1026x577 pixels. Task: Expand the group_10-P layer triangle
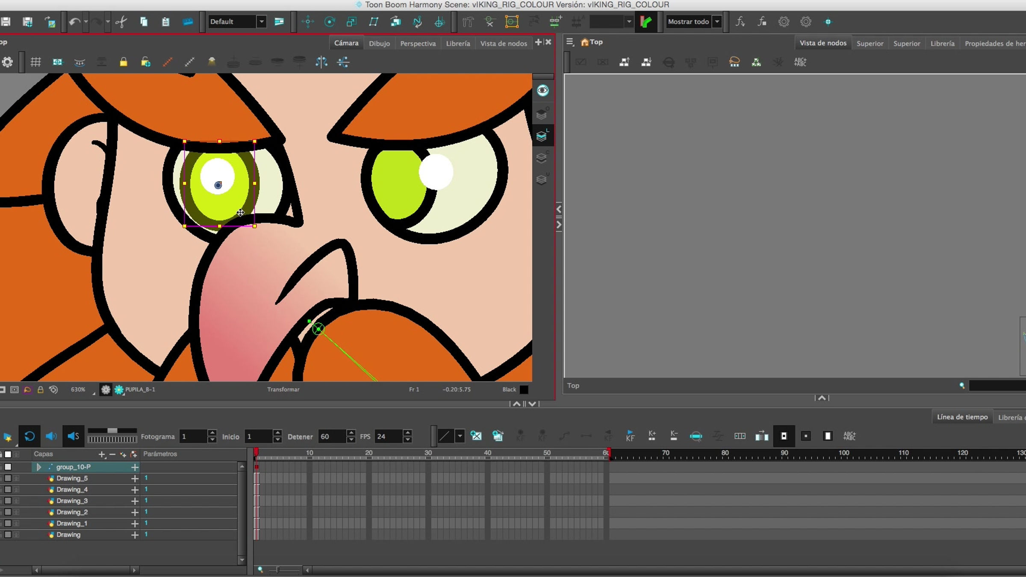[x=39, y=467]
